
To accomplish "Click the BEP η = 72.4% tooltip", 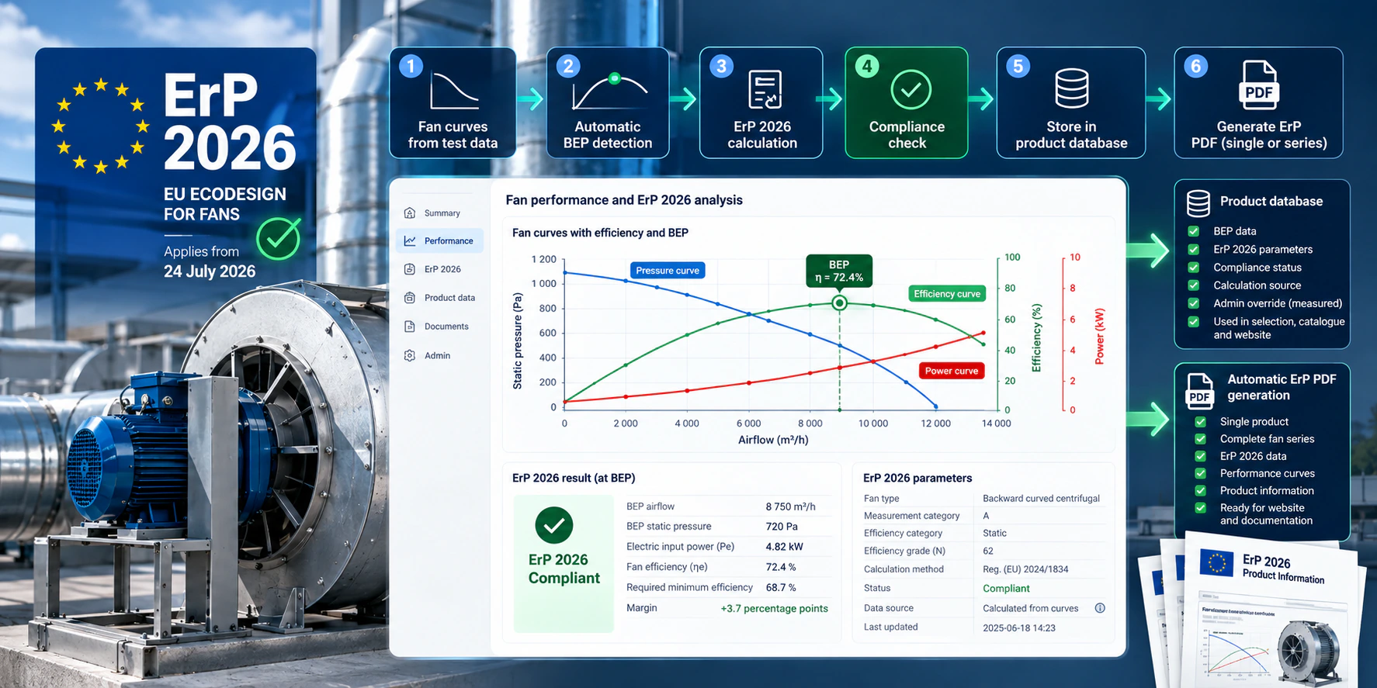I will tap(839, 271).
